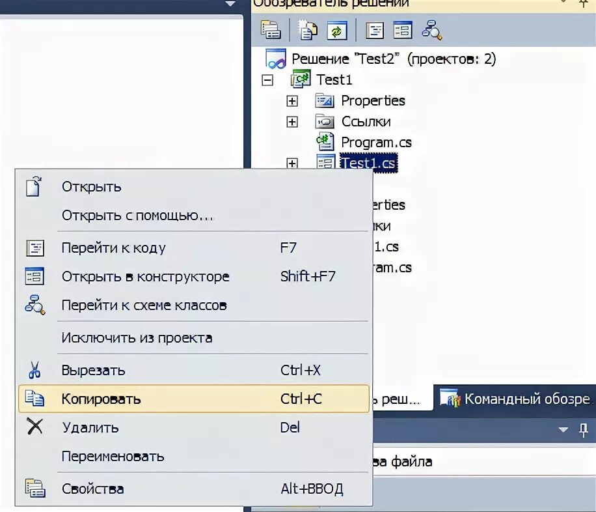Click the pin icon of properties panel
The image size is (596, 512).
click(584, 430)
